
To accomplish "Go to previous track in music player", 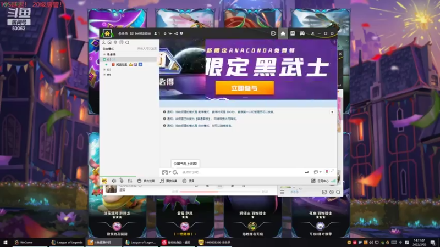I will coord(207,186).
